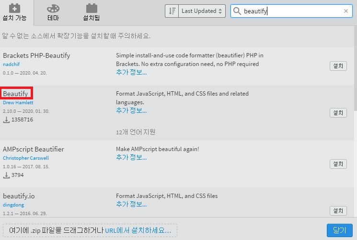Click the vertical scrollbar thumb
357x240 pixels.
pyautogui.click(x=356, y=68)
